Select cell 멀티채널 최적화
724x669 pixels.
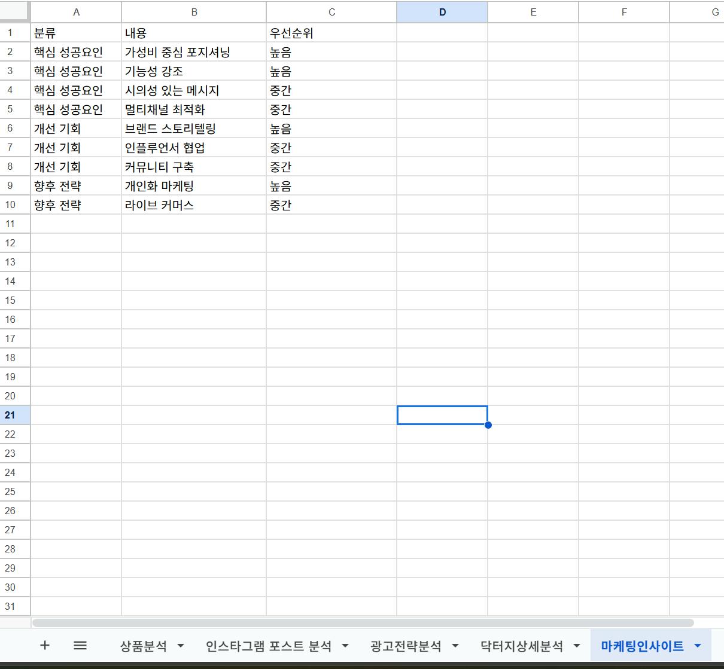click(194, 109)
